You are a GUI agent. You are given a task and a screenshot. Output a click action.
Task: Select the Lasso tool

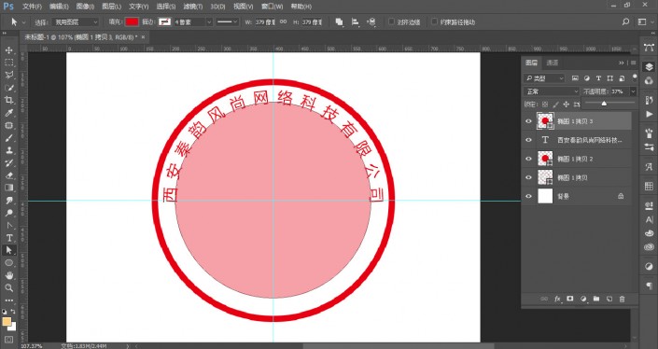8,76
